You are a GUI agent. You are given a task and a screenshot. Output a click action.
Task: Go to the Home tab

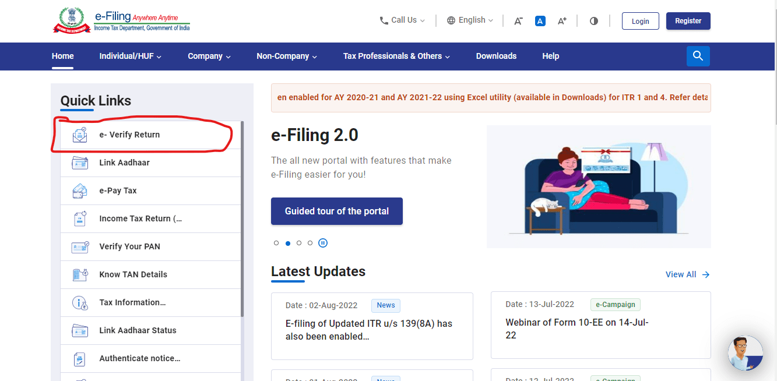63,57
